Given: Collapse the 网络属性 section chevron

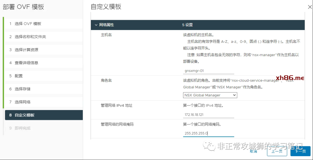Looking at the screenshot, I should (96, 25).
